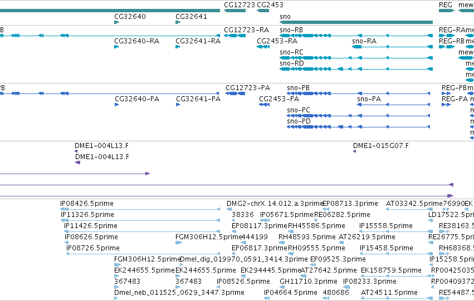Click the AT27642.5prime label

tap(329, 270)
